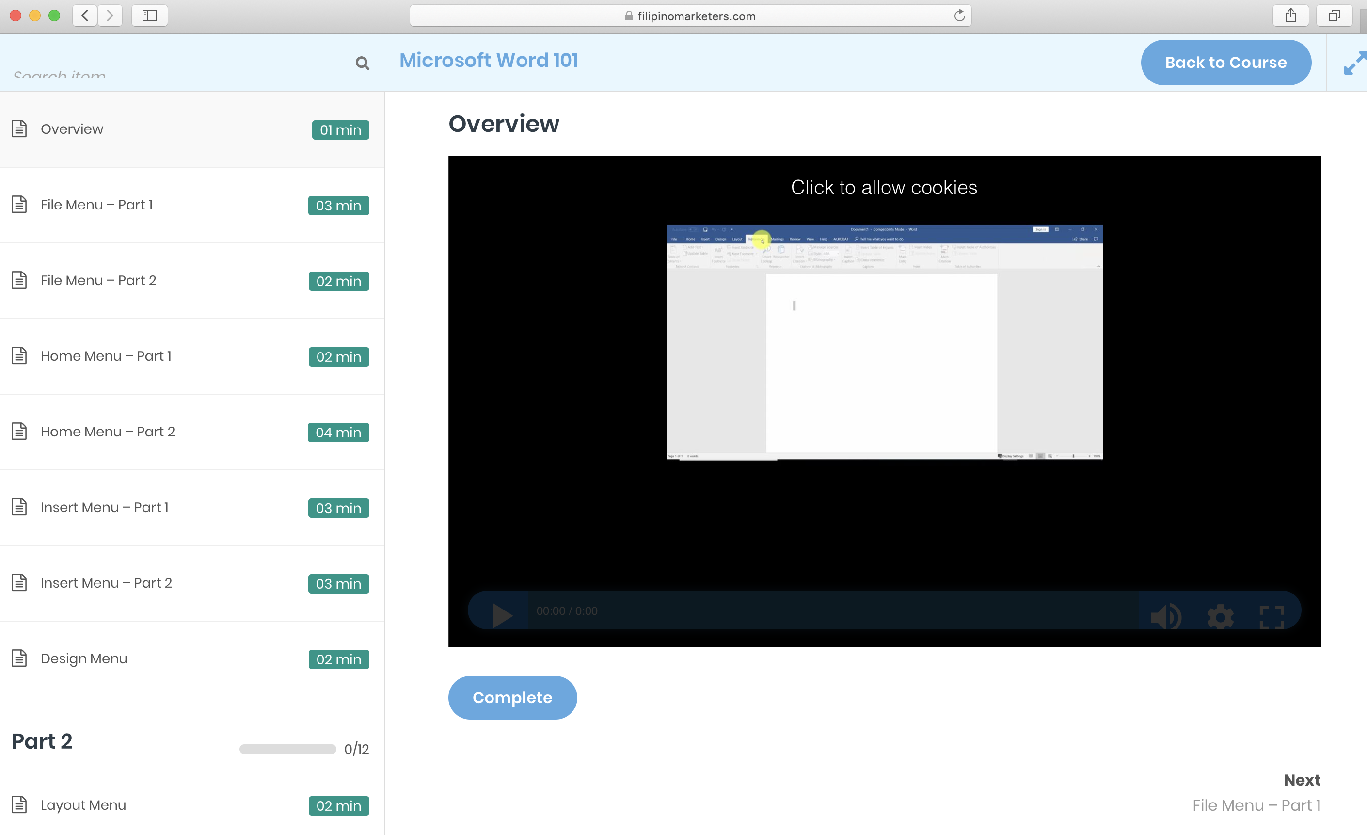Click the document icon beside Home Menu – Part 1
The width and height of the screenshot is (1367, 835).
19,355
